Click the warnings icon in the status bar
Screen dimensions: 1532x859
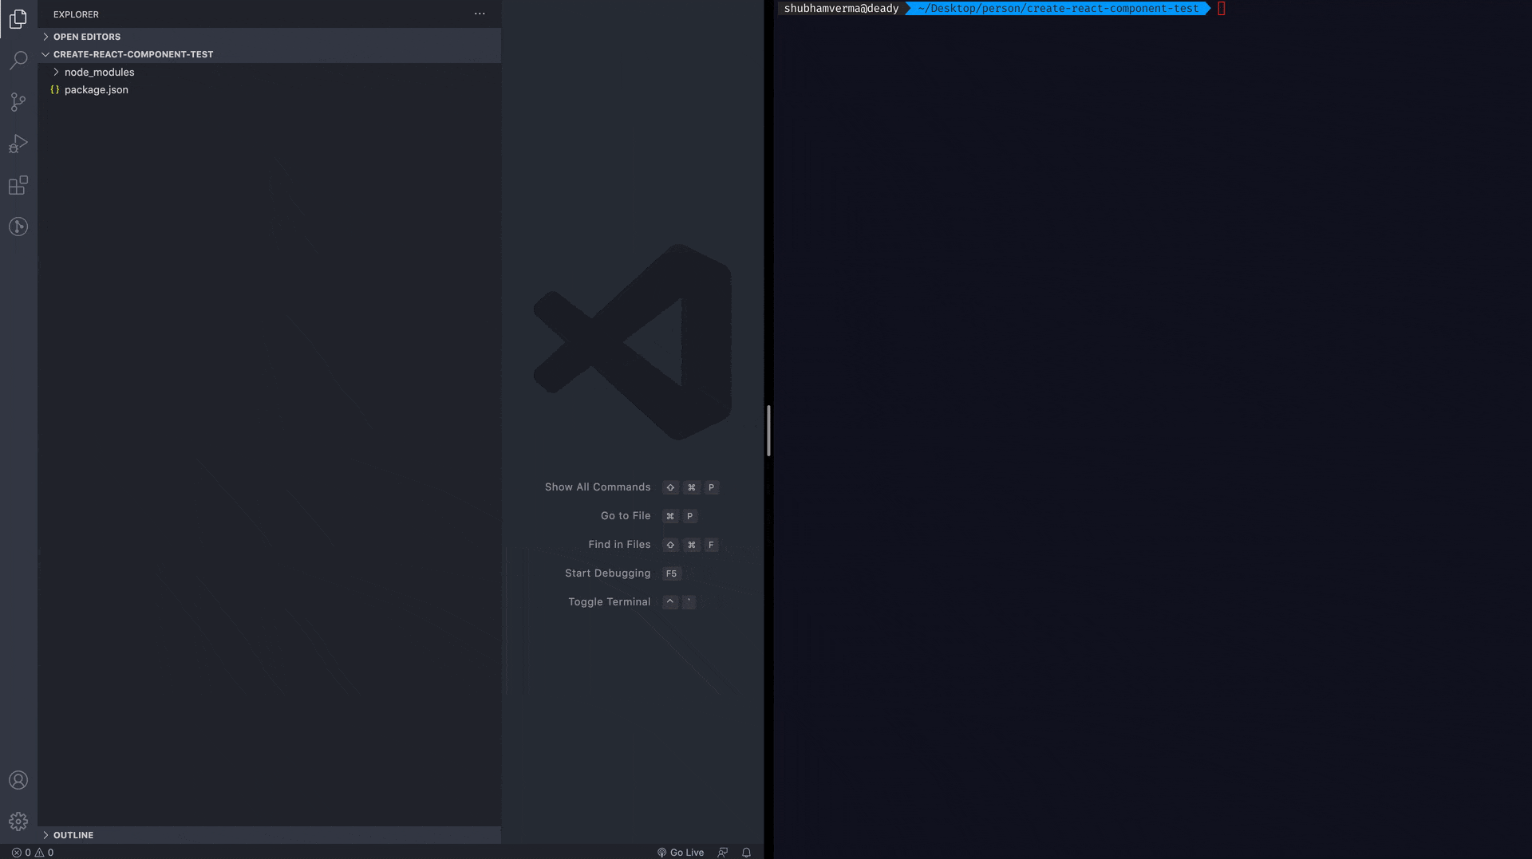pos(39,853)
